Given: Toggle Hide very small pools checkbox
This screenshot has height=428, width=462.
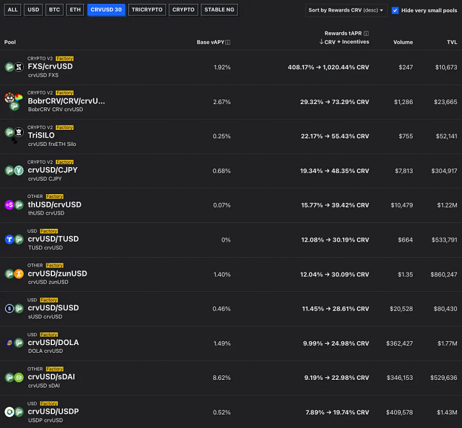Looking at the screenshot, I should pos(395,10).
